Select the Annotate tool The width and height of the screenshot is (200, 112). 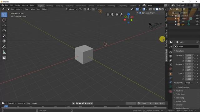click(x=4, y=47)
